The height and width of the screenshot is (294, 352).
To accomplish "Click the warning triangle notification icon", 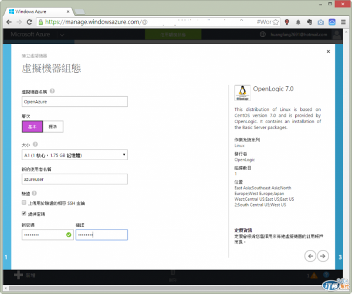I will (x=314, y=275).
